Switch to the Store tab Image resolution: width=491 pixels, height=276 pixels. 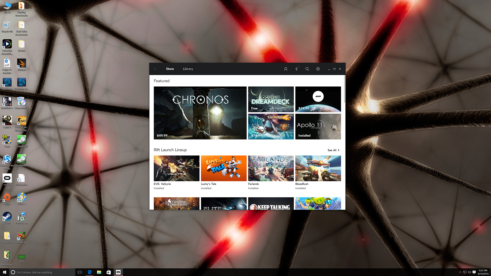[170, 69]
